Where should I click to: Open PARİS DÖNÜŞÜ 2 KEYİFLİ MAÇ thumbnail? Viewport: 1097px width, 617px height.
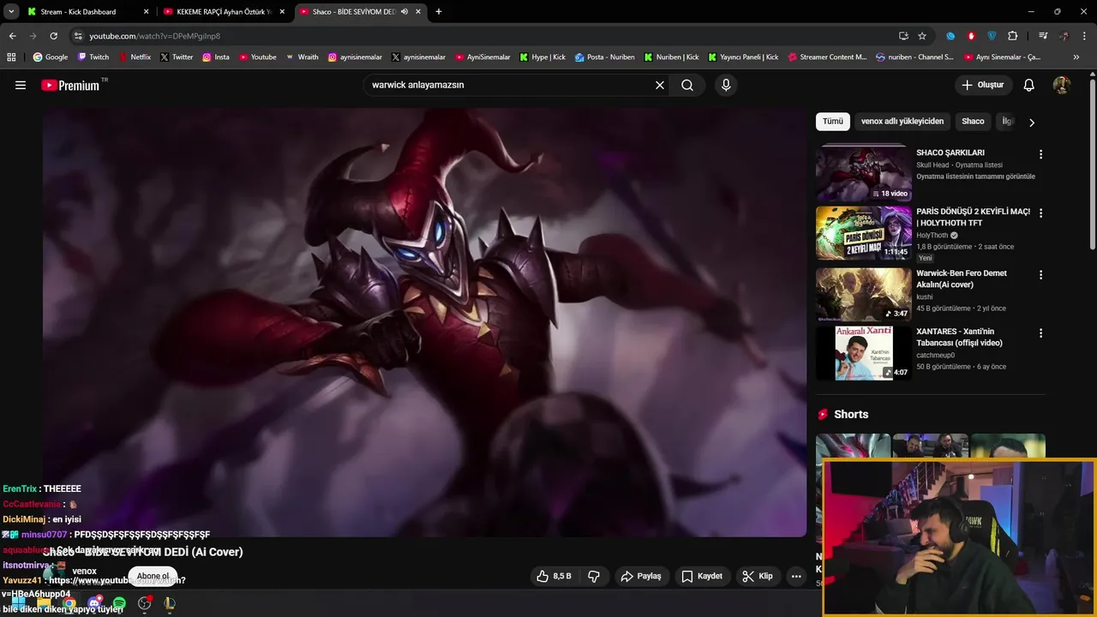[x=863, y=232]
